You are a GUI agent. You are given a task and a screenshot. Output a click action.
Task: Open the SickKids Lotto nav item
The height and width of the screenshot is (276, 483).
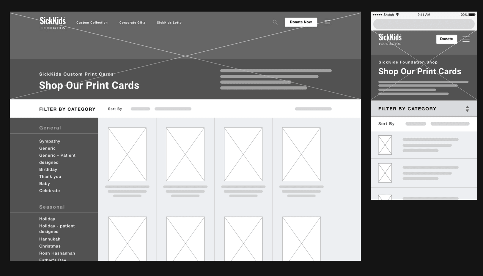coord(169,23)
